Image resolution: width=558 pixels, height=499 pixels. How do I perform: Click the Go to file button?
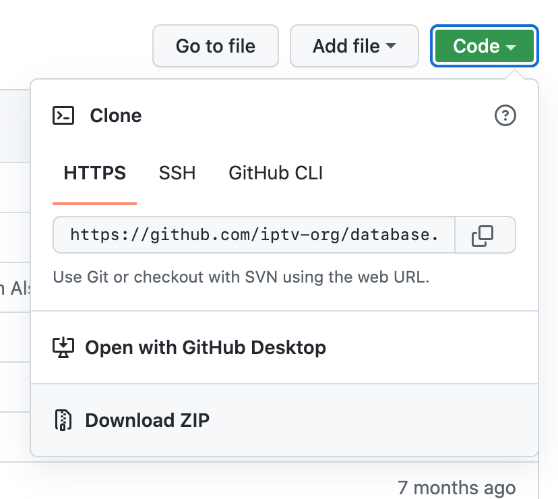click(x=215, y=46)
